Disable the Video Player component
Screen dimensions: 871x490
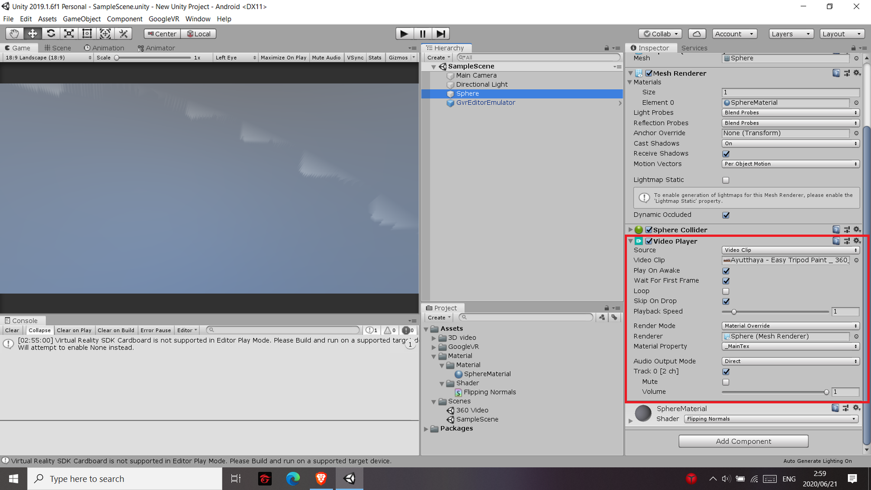click(649, 241)
